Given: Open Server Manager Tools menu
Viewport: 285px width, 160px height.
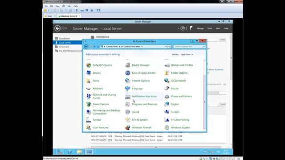Looking at the screenshot, I should pyautogui.click(x=210, y=28).
